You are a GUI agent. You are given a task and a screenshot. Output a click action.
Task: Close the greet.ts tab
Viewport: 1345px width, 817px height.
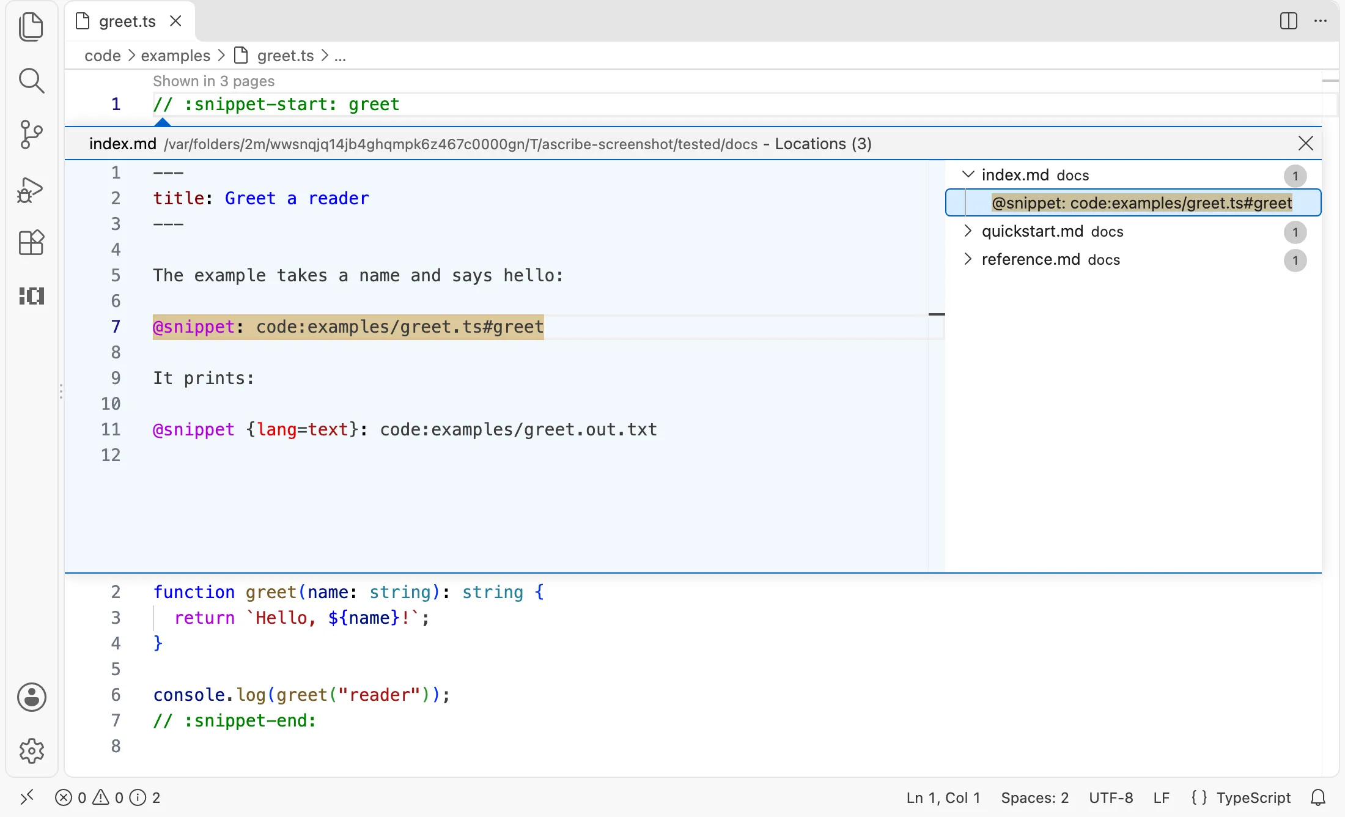pos(175,21)
